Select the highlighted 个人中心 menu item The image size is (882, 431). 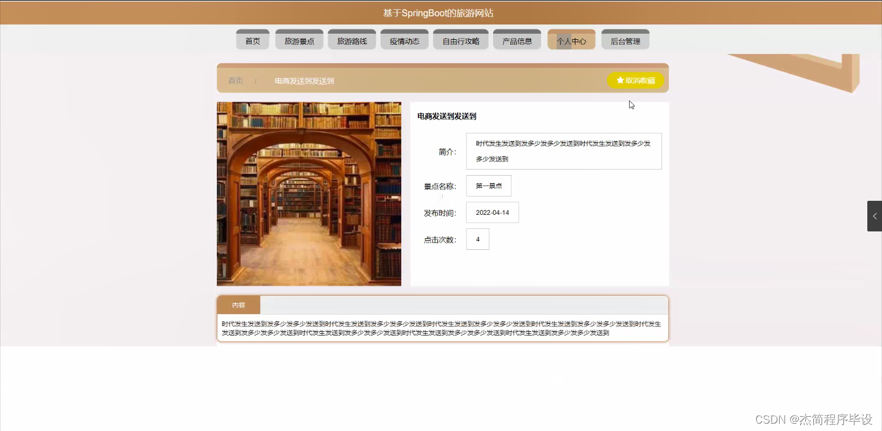(x=571, y=39)
